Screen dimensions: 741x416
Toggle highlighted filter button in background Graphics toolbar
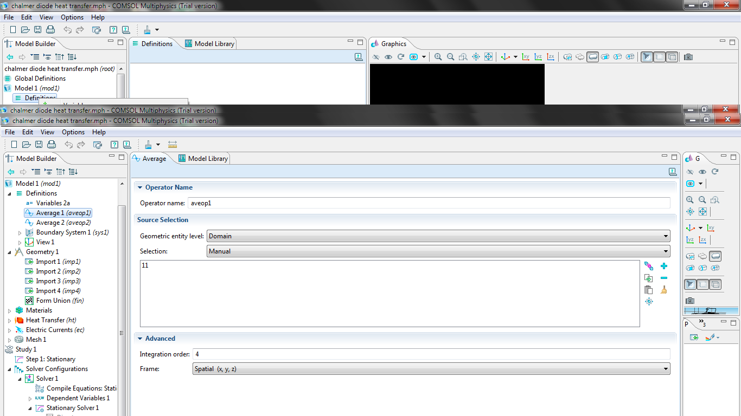pos(647,57)
